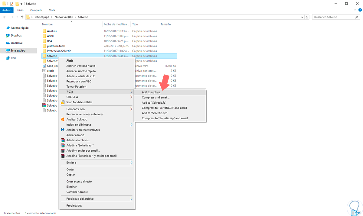Click the Recuva icon beside Scan for deleted files
Screen dimensions: 363x216
(x=62, y=102)
